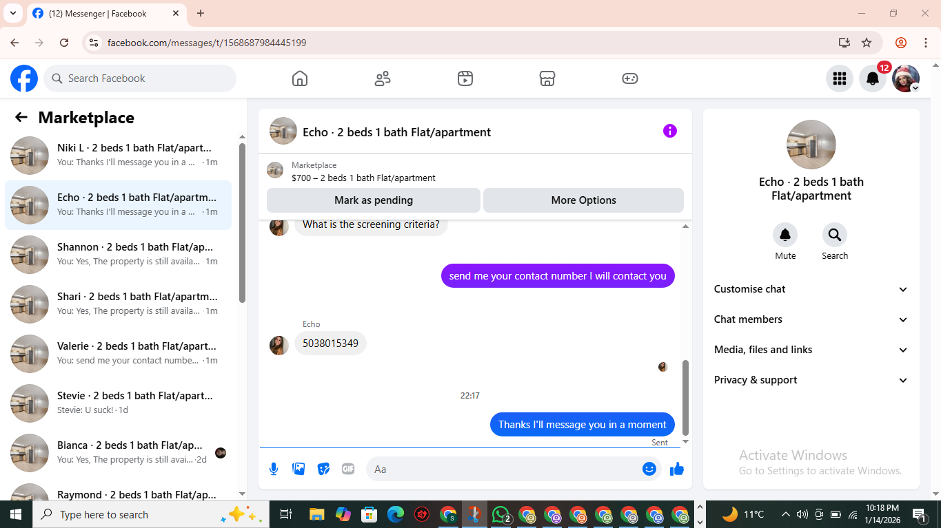Open the Shari conversation

pos(119,304)
